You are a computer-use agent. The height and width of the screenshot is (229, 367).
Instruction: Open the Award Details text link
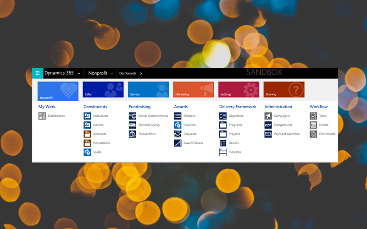click(193, 143)
